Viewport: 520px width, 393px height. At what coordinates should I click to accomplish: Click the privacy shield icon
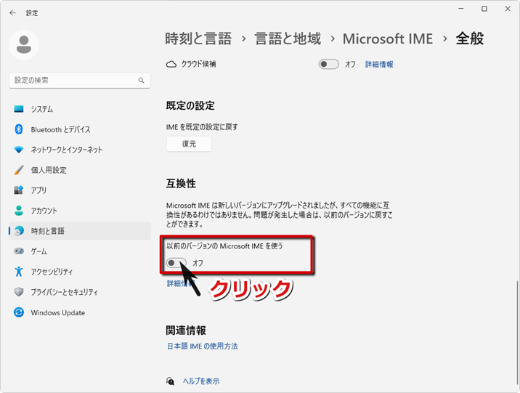[x=19, y=292]
